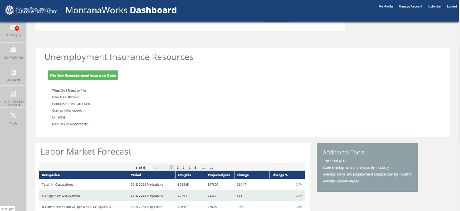Click the 547502 projected jobs cell
The image size is (460, 211).
click(x=213, y=185)
